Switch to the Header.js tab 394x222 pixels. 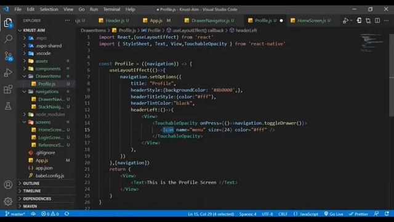(115, 20)
